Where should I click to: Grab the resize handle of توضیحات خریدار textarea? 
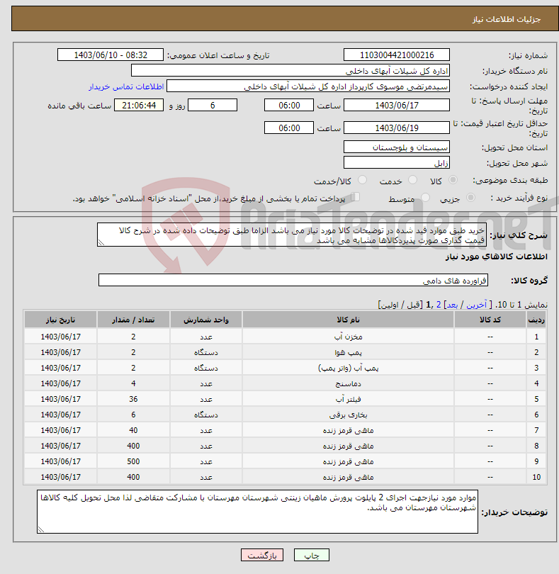click(40, 529)
